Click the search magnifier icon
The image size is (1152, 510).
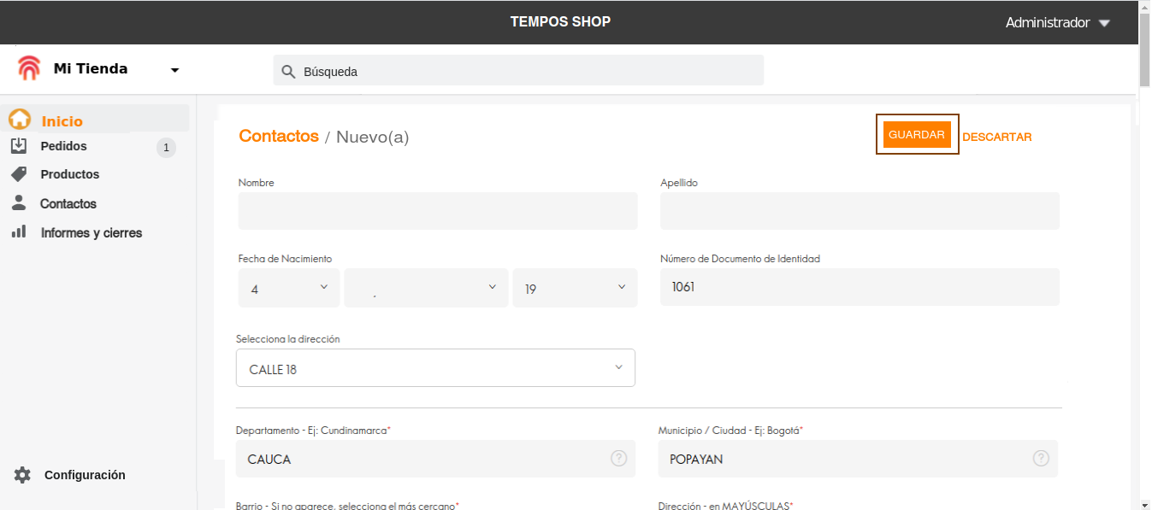click(x=288, y=72)
